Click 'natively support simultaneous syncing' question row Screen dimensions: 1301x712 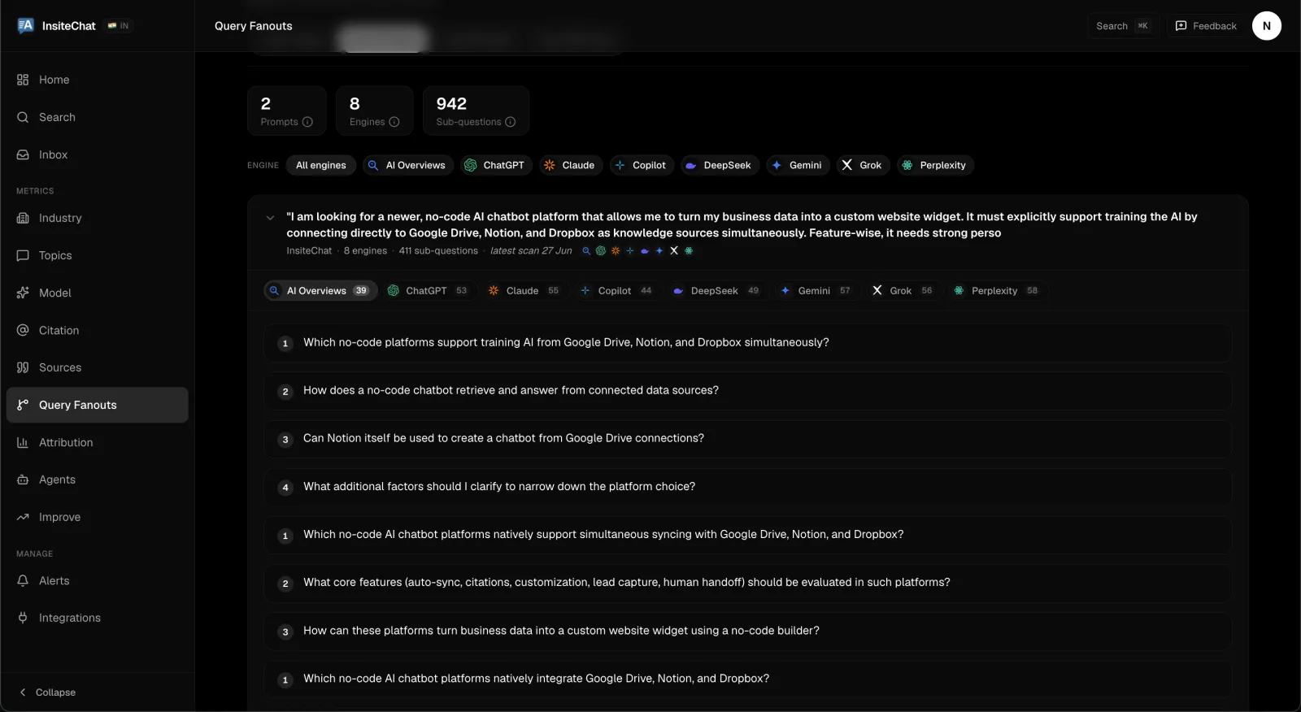tap(747, 535)
